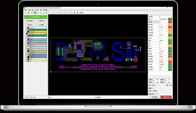Screen dimensions: 196x113
Task: Open the fifth menu in the menu bar
Action: pos(41,10)
